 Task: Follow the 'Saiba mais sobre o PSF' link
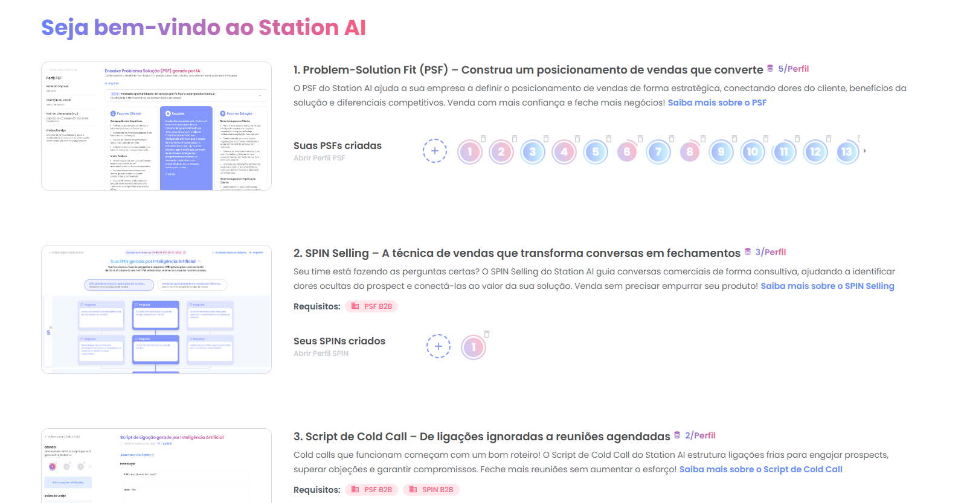pos(717,103)
